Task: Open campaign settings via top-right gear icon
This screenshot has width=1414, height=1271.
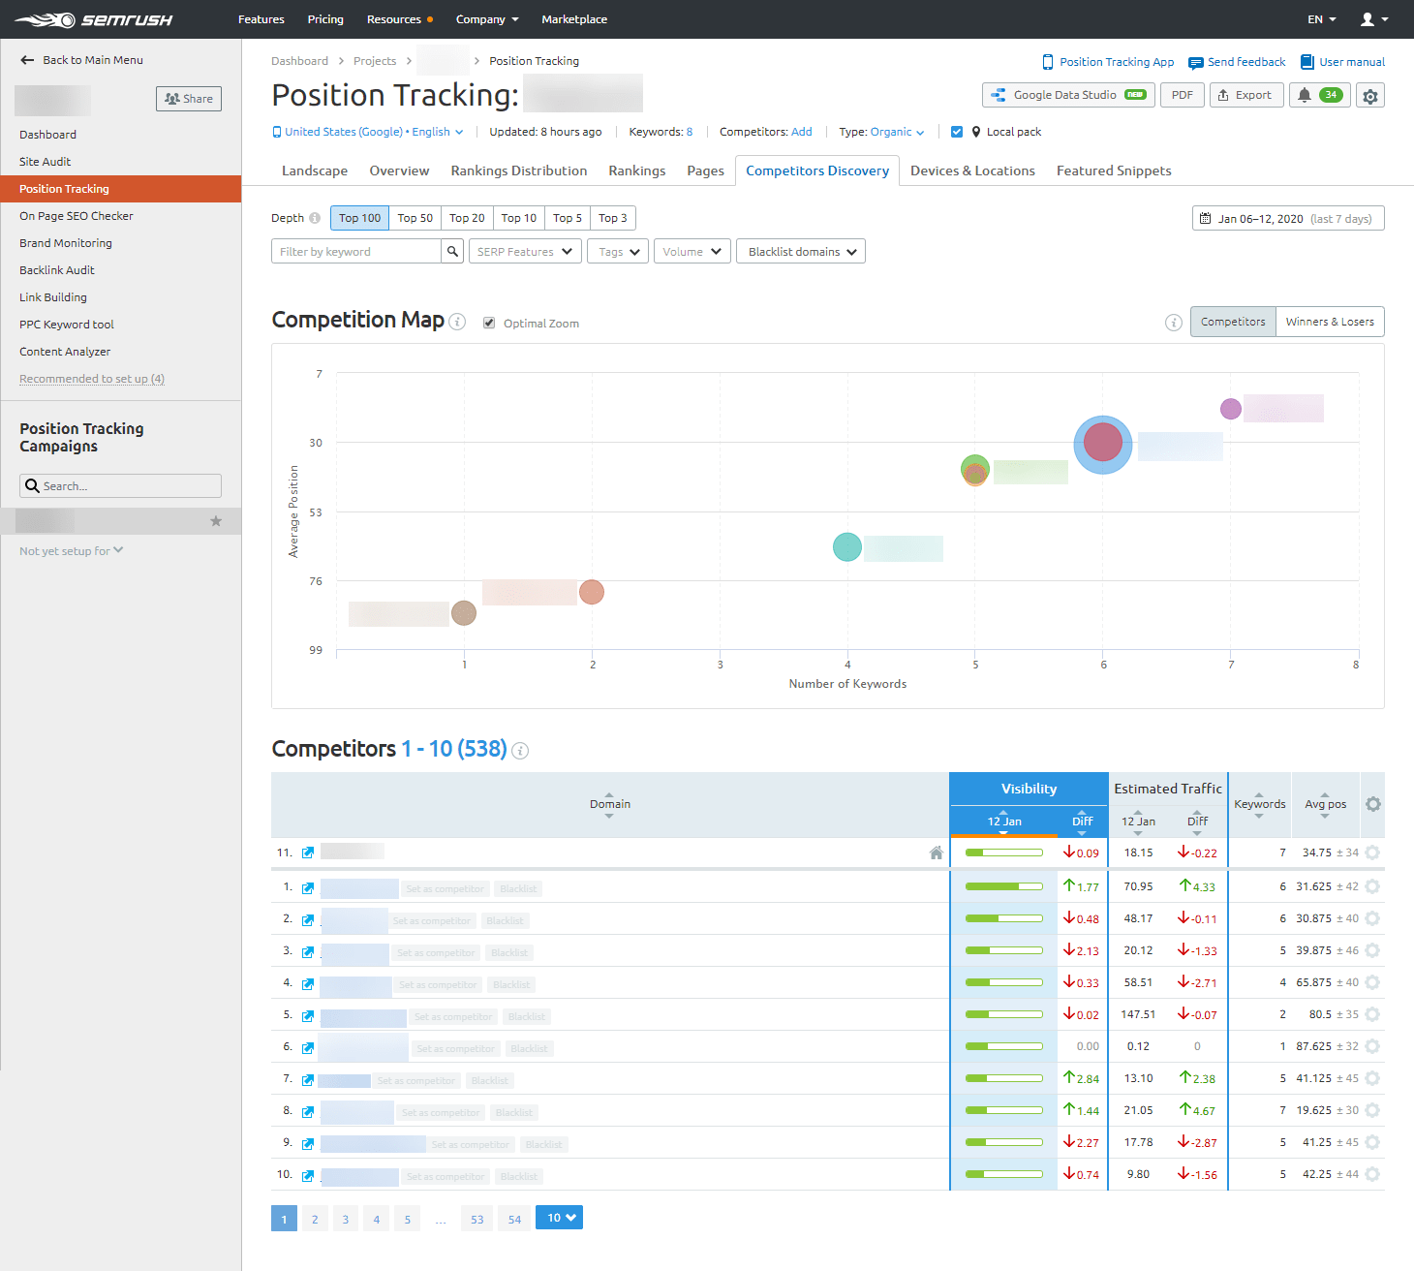Action: pos(1370,95)
